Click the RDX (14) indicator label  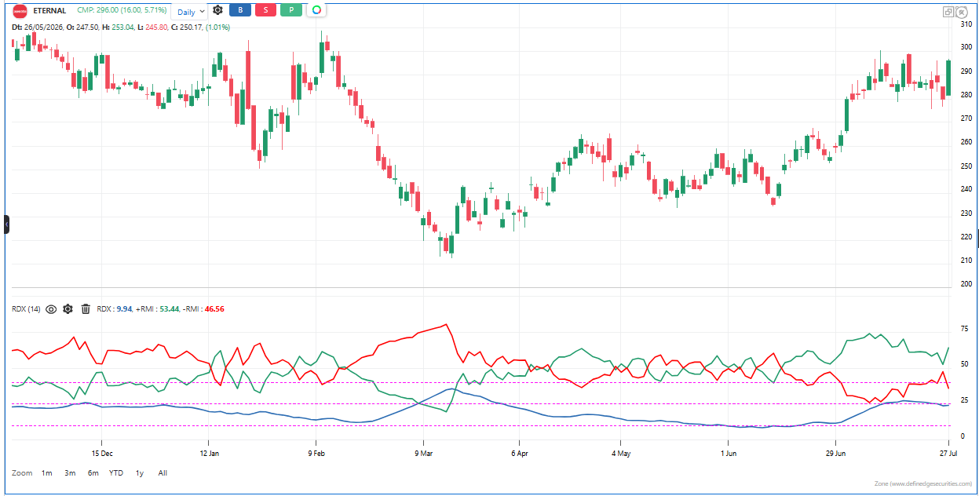point(26,309)
